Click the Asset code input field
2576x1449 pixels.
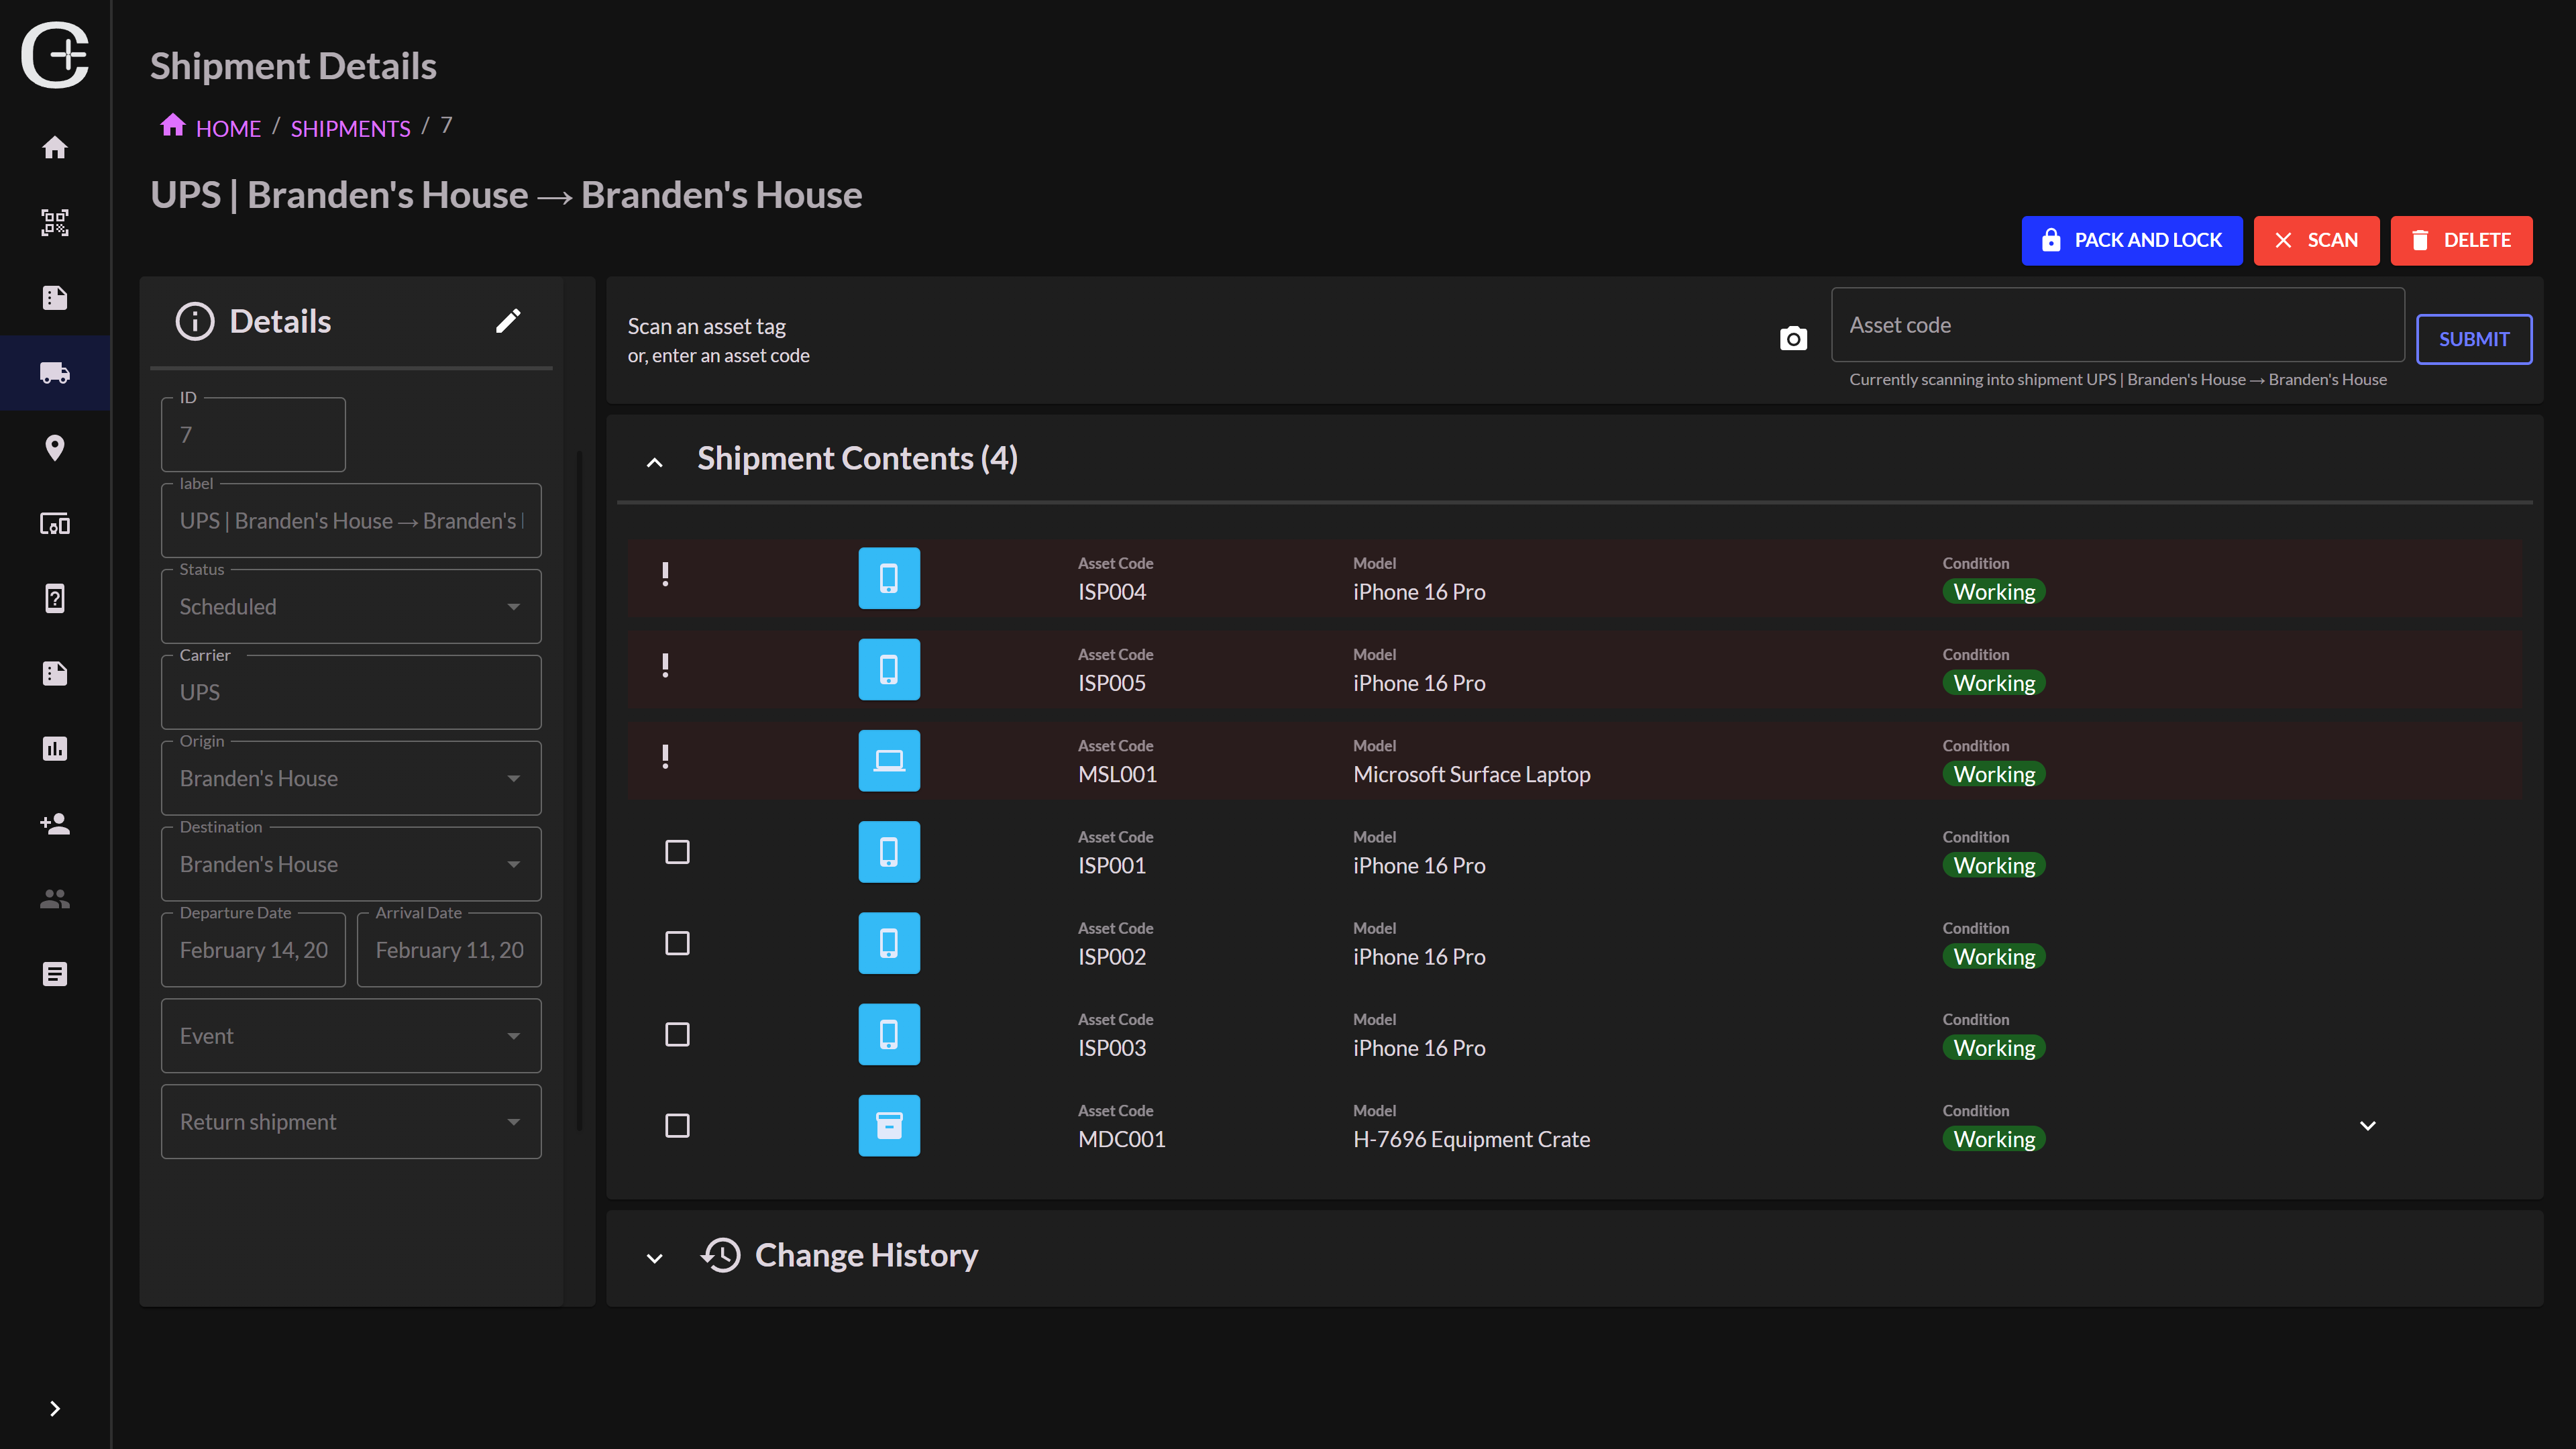(2116, 325)
